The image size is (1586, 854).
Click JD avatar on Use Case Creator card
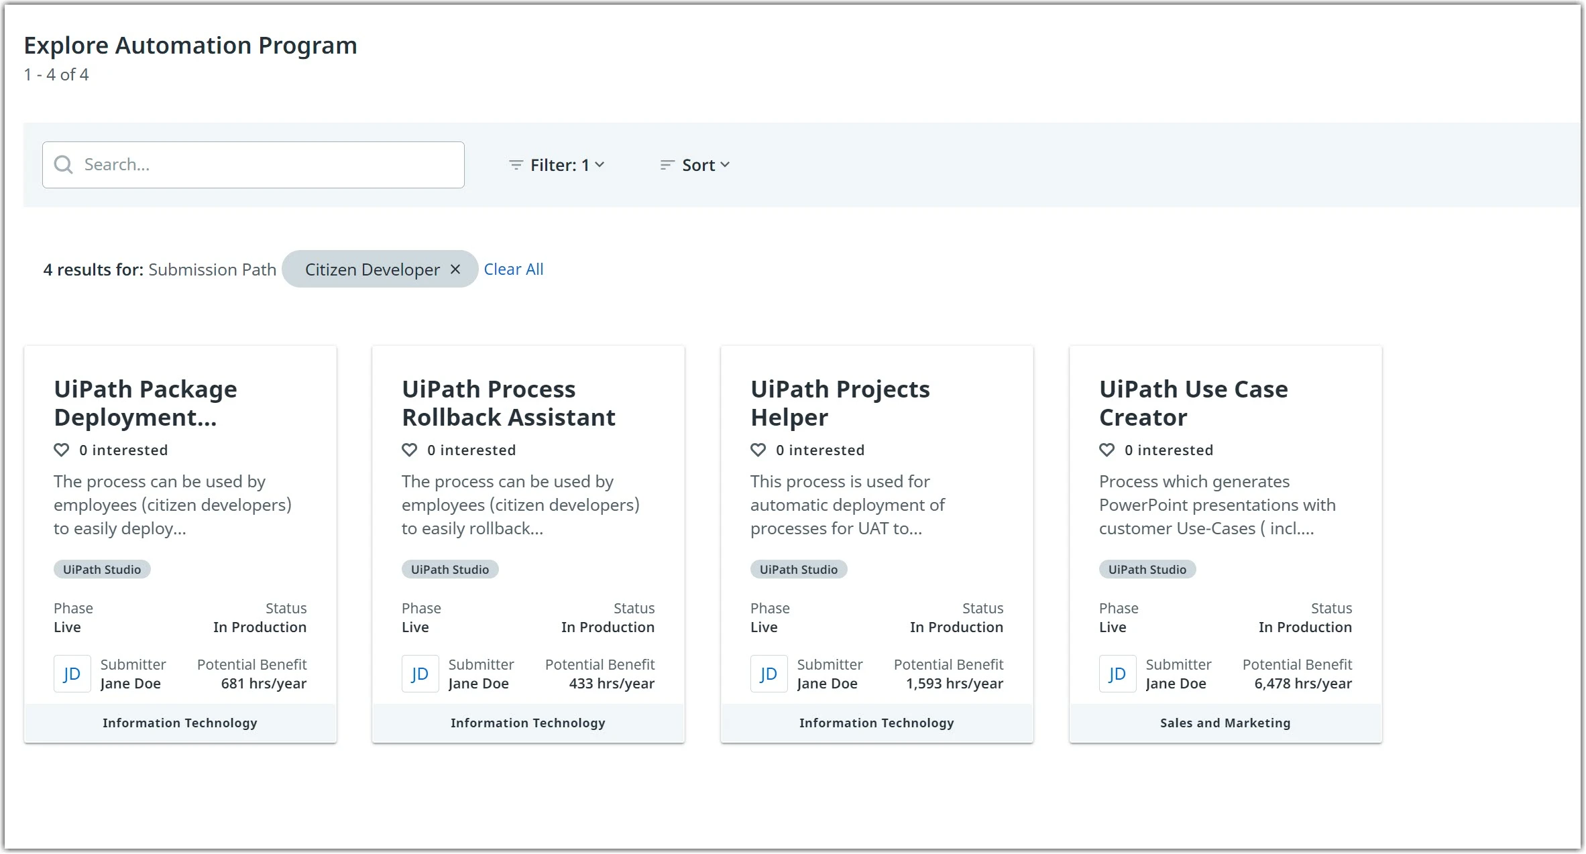(1117, 674)
